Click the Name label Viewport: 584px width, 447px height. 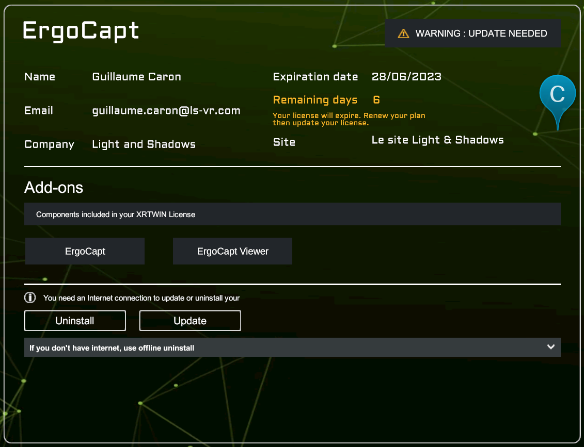[x=40, y=77]
